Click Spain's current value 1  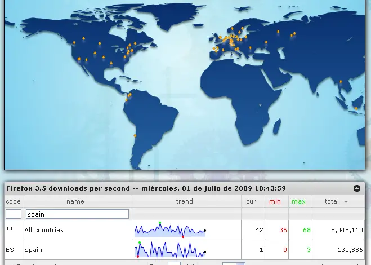tap(261, 250)
